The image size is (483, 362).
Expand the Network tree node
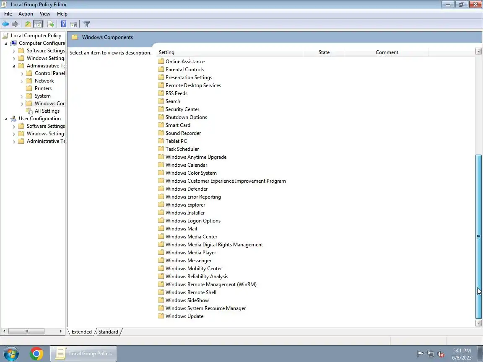point(22,81)
